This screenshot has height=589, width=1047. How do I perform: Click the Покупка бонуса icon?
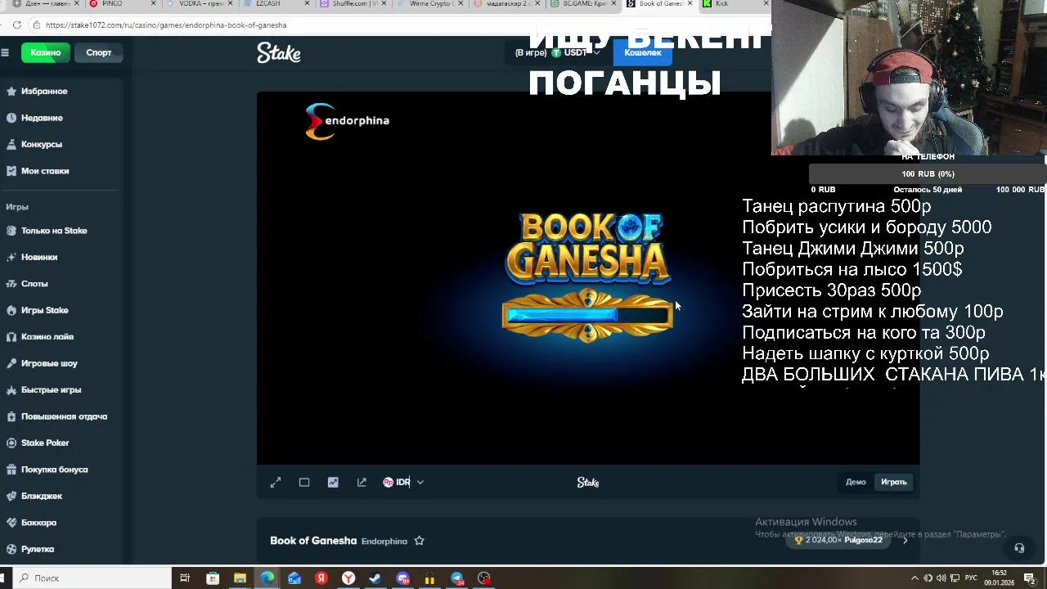click(11, 470)
